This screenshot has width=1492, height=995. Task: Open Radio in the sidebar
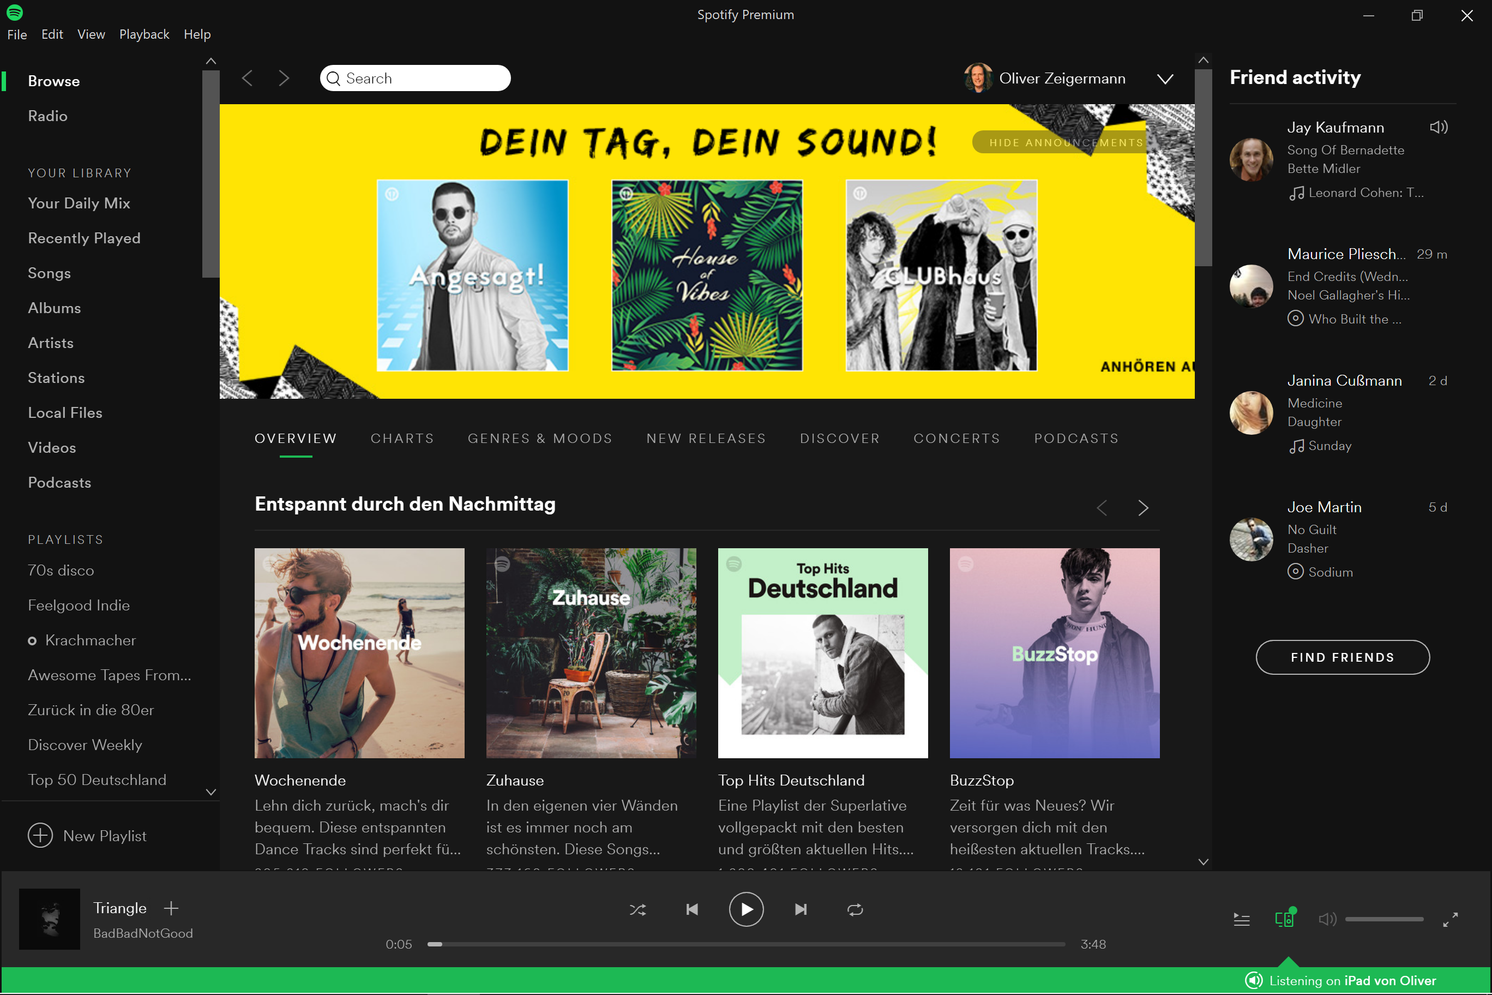47,116
